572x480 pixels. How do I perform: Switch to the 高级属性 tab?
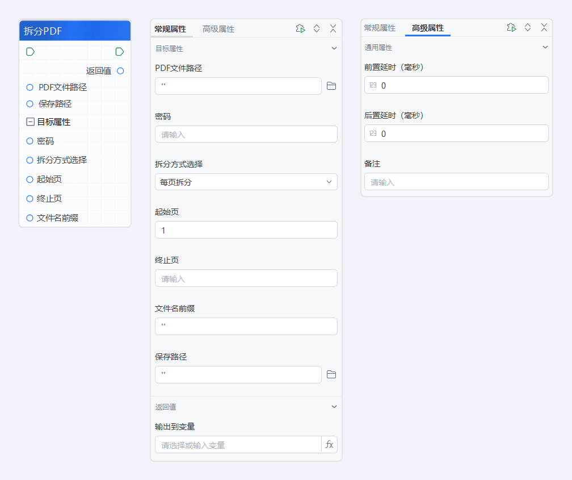[x=217, y=28]
